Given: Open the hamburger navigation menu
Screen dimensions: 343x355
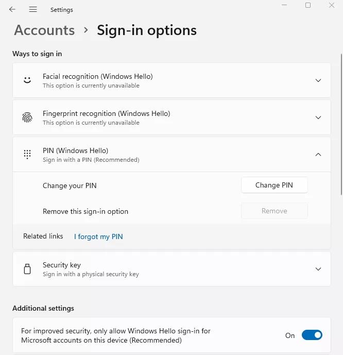Looking at the screenshot, I should click(x=33, y=9).
